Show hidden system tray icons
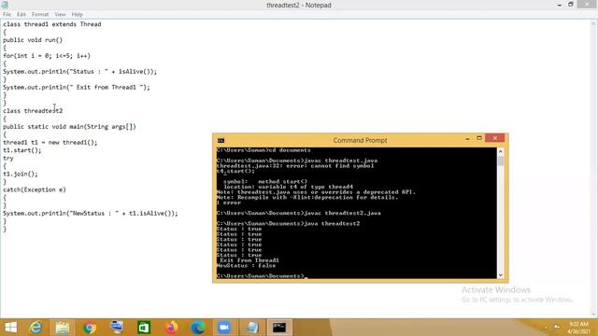The height and width of the screenshot is (336, 598). point(546,328)
